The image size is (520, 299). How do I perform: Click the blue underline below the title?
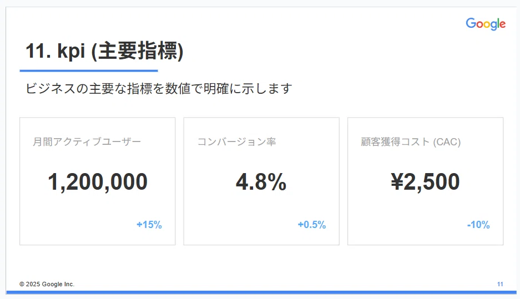89,70
